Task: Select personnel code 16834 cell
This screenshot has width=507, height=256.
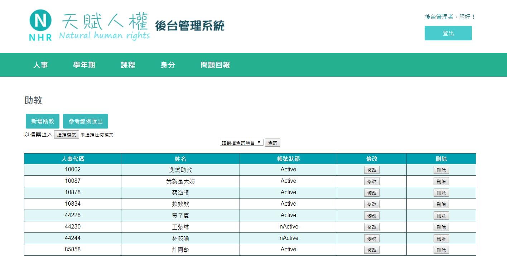Action: pyautogui.click(x=73, y=204)
